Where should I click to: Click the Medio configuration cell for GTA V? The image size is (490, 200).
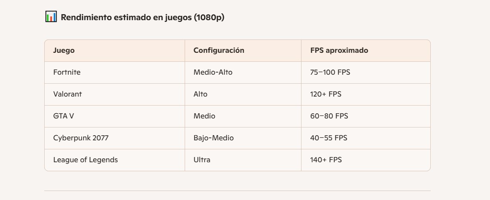tap(204, 116)
